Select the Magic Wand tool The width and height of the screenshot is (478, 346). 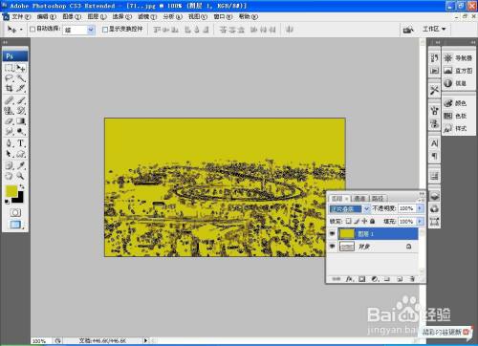tap(21, 78)
